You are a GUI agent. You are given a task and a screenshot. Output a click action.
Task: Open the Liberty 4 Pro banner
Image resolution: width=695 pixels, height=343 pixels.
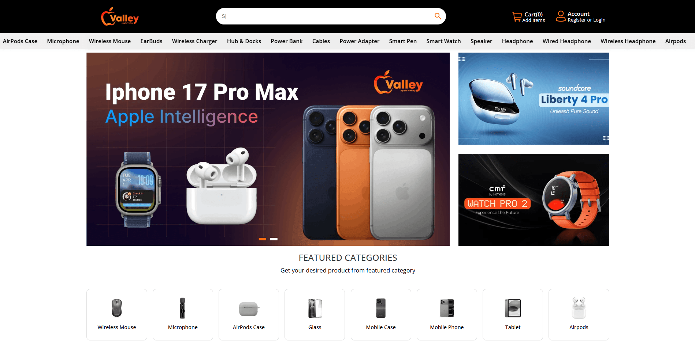pyautogui.click(x=534, y=99)
